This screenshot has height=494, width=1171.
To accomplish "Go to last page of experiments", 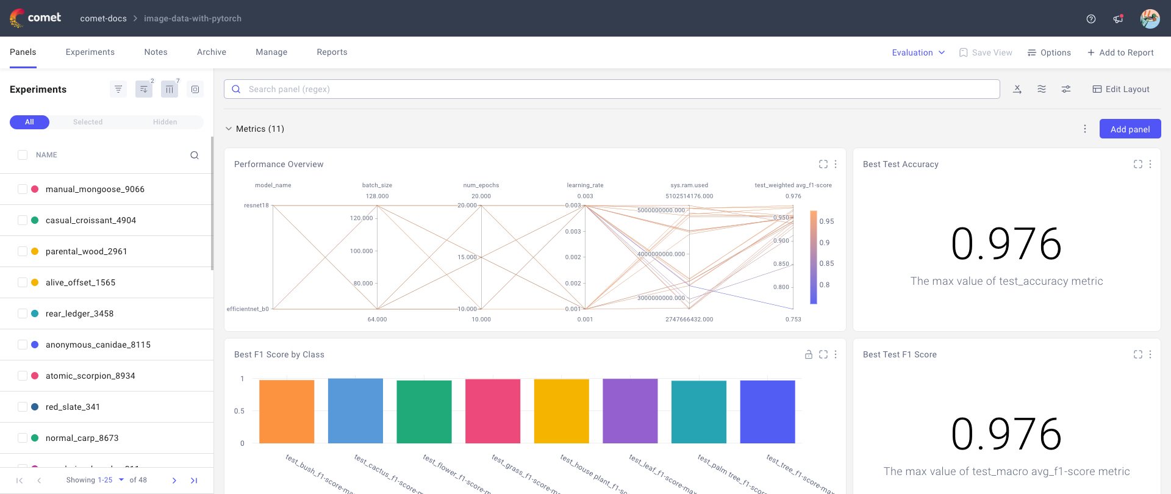I will (x=194, y=481).
